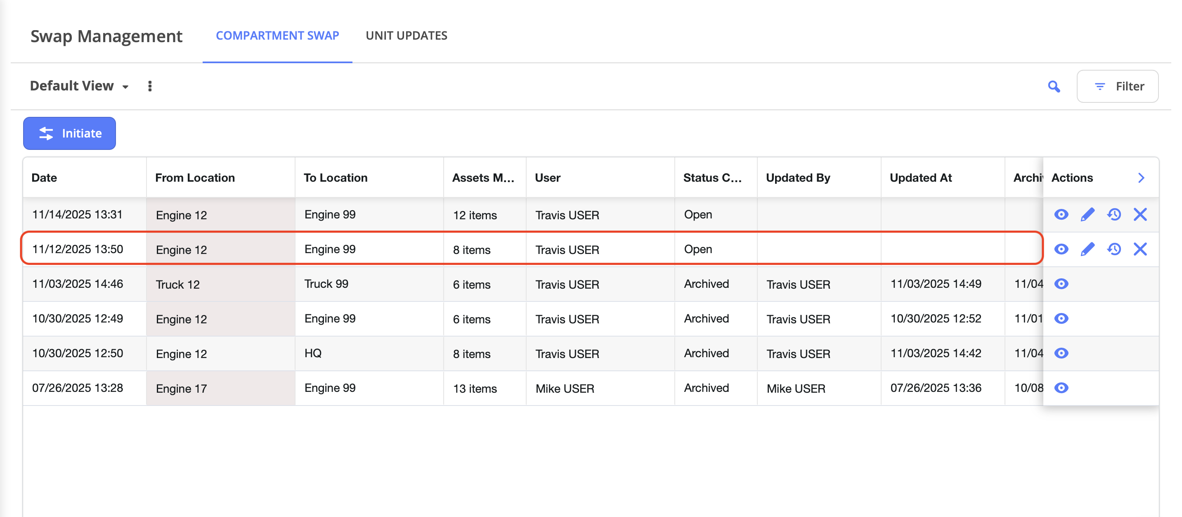This screenshot has height=517, width=1182.
Task: Expand the Actions column with the chevron arrow
Action: (1141, 178)
